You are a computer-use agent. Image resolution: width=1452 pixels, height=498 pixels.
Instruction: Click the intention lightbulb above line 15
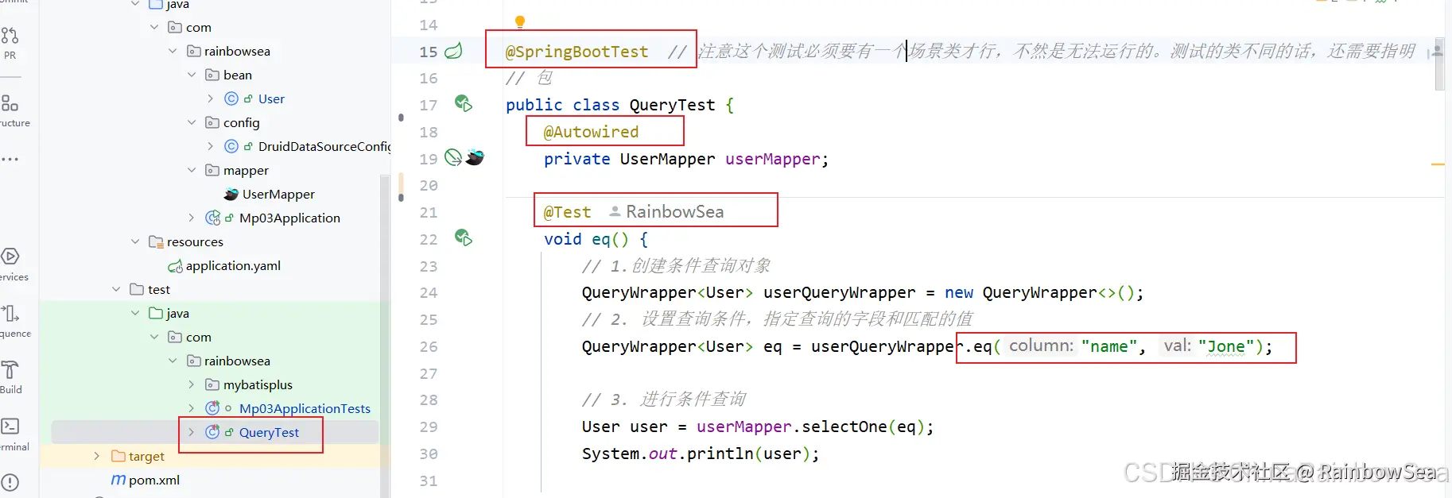520,21
